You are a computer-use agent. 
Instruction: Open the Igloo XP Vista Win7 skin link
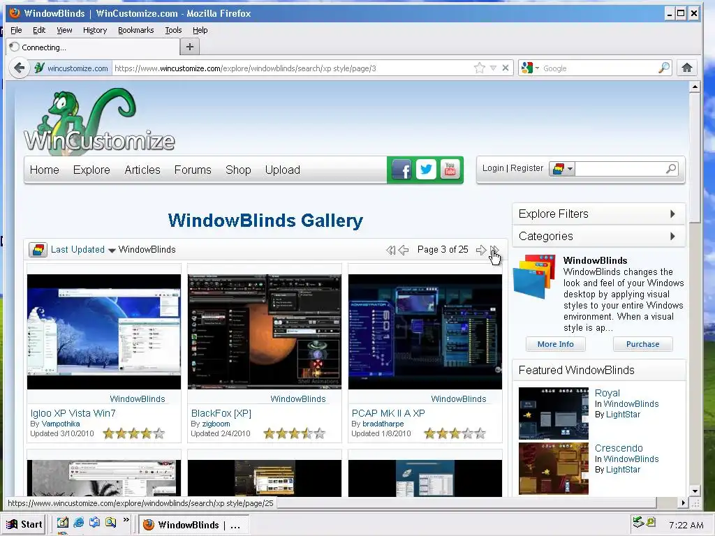coord(73,413)
